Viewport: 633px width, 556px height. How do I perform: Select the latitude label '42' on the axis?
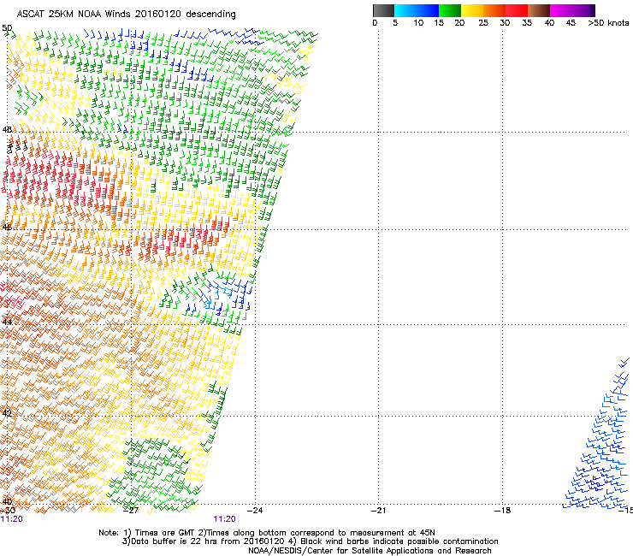click(7, 413)
